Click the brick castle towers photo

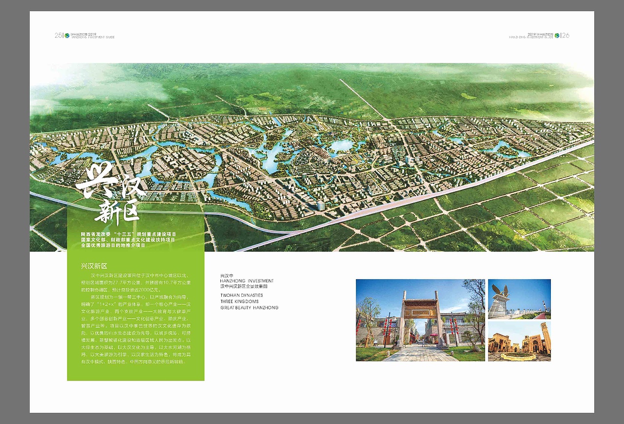(519, 341)
